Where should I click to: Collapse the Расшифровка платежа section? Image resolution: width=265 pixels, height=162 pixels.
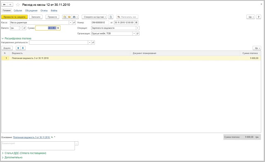17,39
